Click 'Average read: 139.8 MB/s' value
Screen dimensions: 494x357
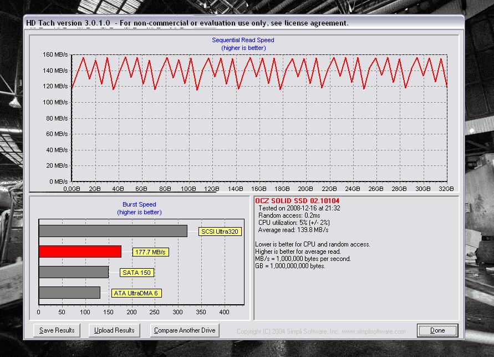point(293,230)
